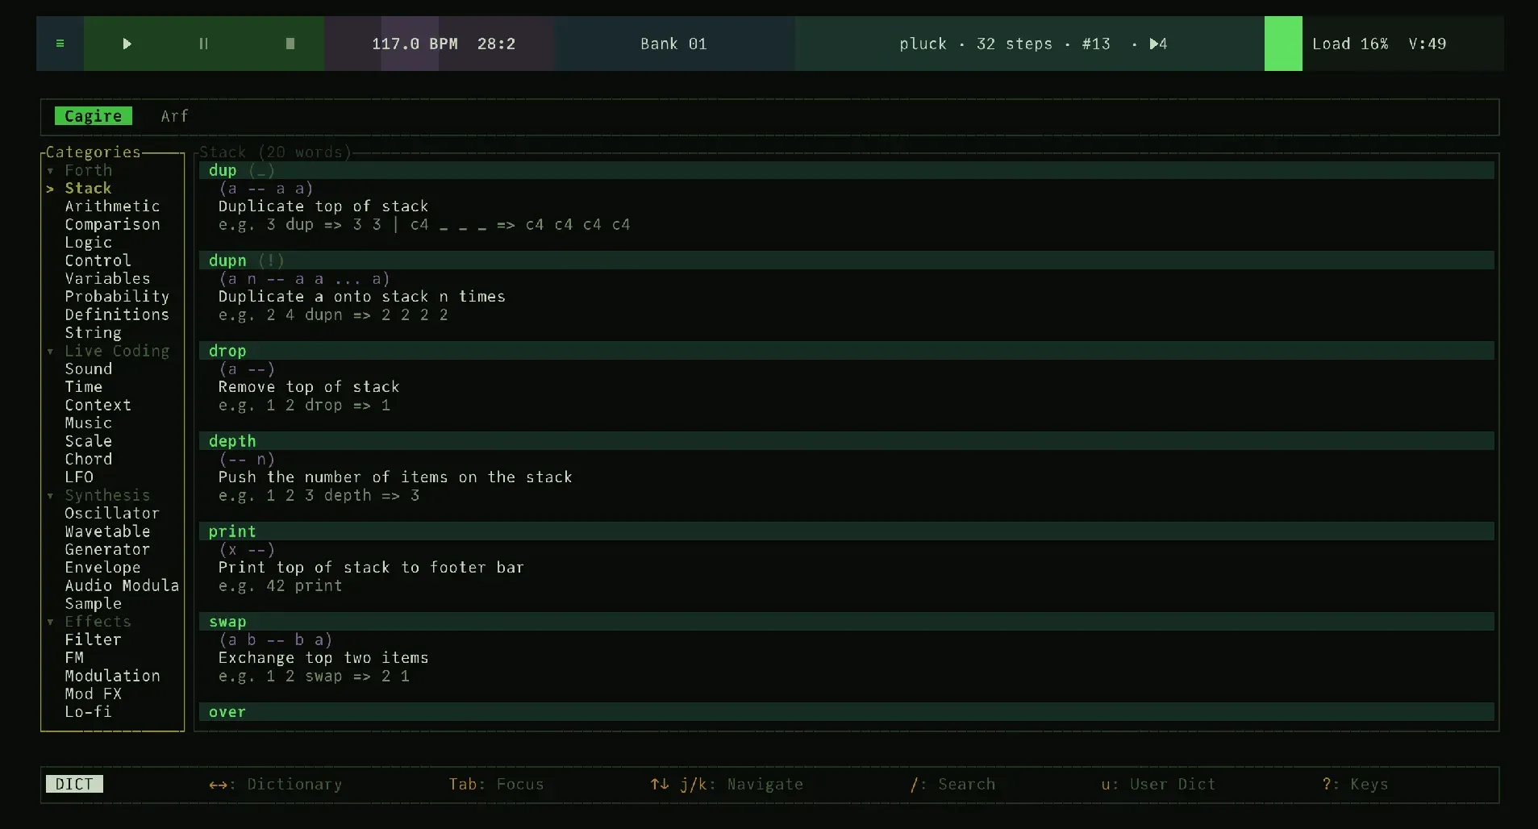1538x829 pixels.
Task: Click the depth word header
Action: pyautogui.click(x=847, y=441)
